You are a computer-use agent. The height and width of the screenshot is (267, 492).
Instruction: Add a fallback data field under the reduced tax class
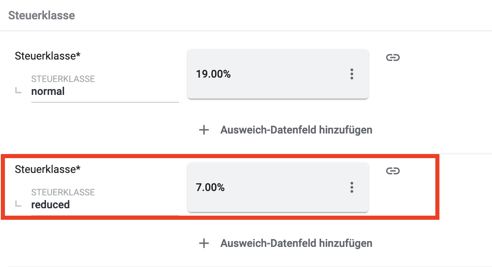tap(296, 243)
